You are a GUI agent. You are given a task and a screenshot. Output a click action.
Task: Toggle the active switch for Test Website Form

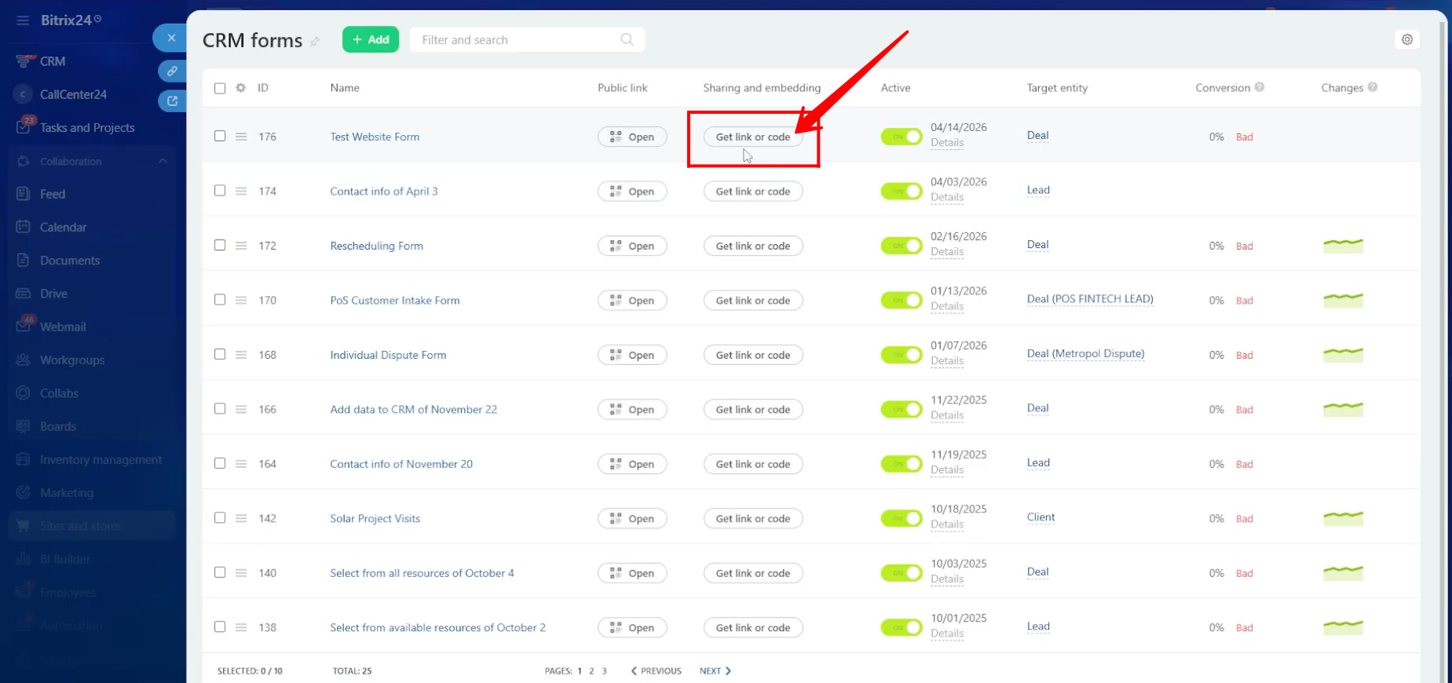coord(901,137)
